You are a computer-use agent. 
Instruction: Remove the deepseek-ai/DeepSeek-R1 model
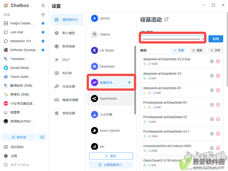point(218,90)
